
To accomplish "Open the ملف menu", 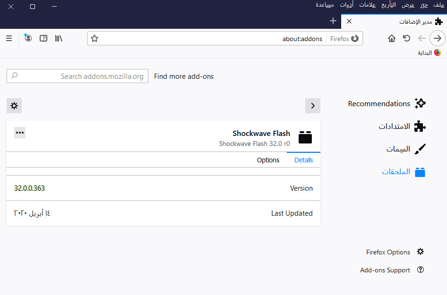I will point(438,5).
